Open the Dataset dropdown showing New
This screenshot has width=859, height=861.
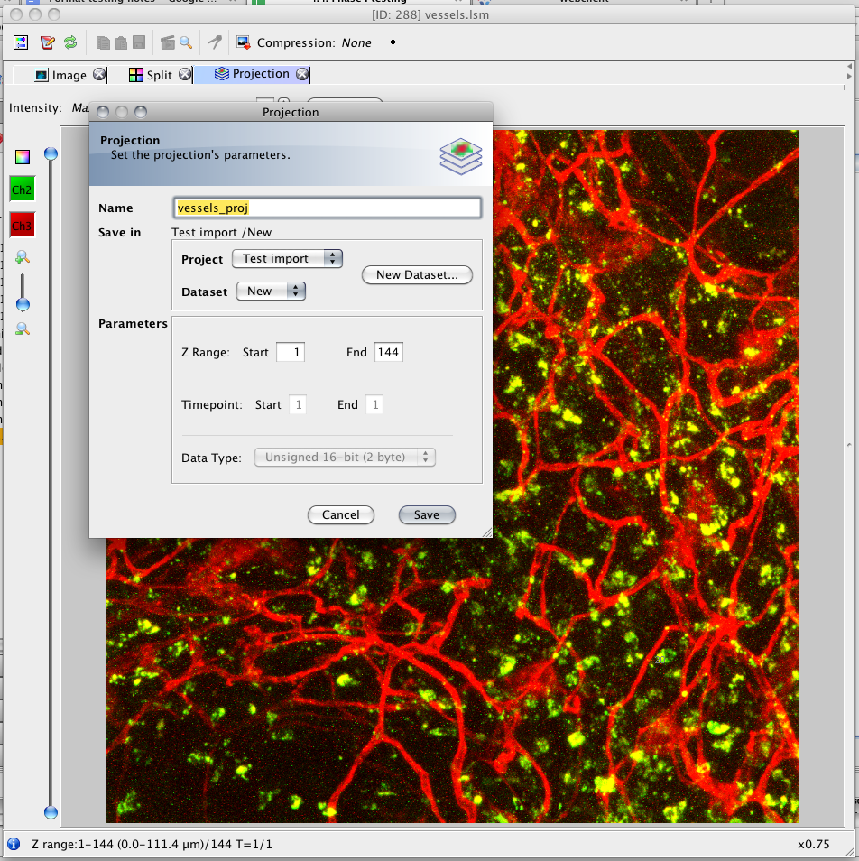pyautogui.click(x=271, y=291)
